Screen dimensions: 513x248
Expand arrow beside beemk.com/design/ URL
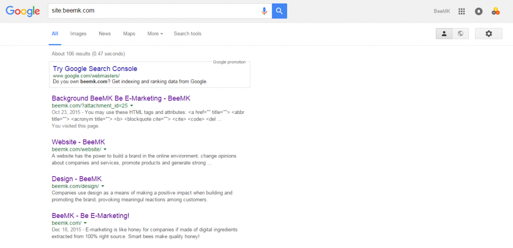[103, 186]
